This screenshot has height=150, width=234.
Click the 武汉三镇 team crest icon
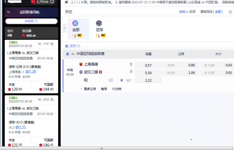81,72
